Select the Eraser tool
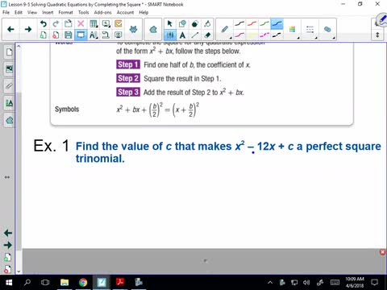387x290 pixels. pos(207,35)
